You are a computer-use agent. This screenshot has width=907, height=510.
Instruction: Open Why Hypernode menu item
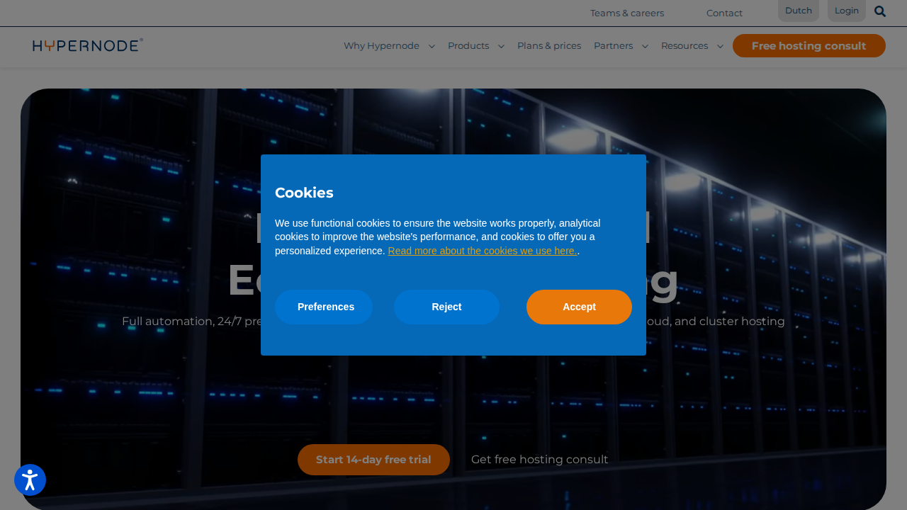pos(381,46)
